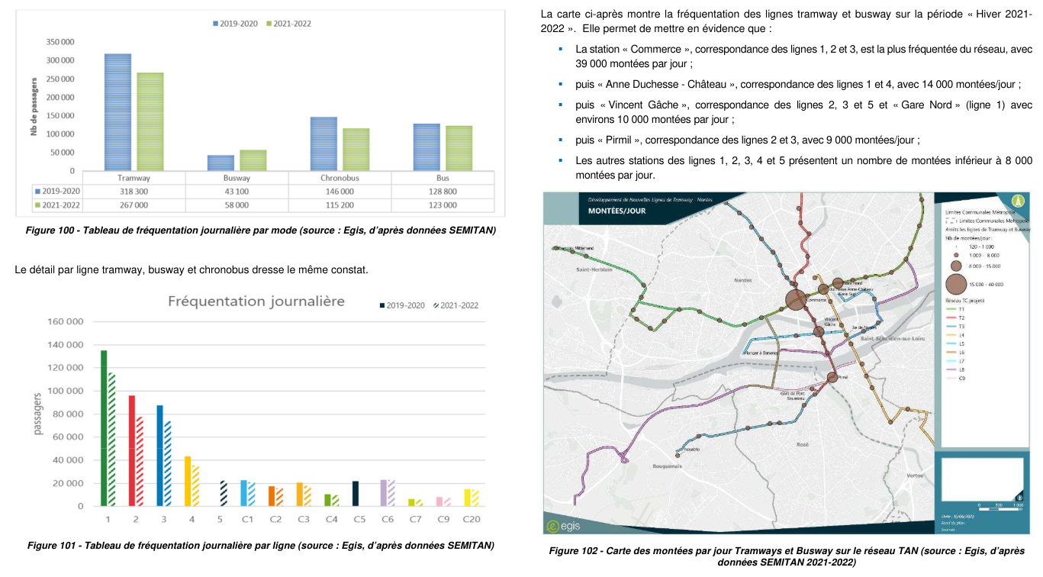Click the 350 000 axis value
This screenshot has width=1043, height=577.
pyautogui.click(x=60, y=42)
